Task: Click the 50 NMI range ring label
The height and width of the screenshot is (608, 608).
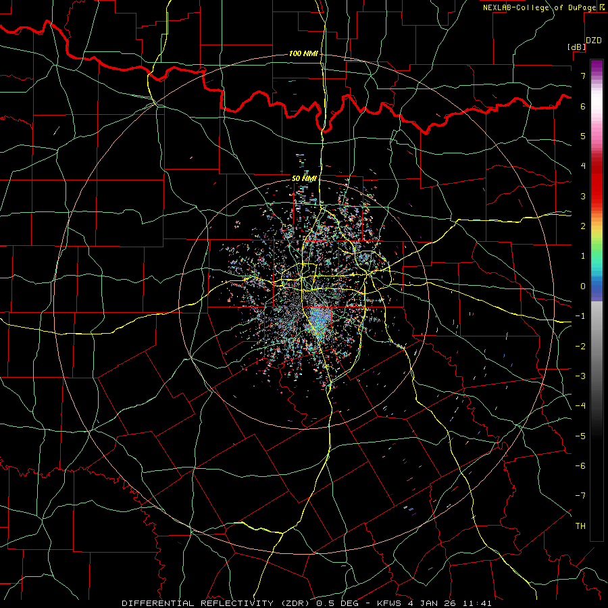Action: pos(305,178)
